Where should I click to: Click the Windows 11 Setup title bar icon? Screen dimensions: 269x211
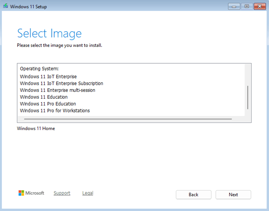click(5, 6)
